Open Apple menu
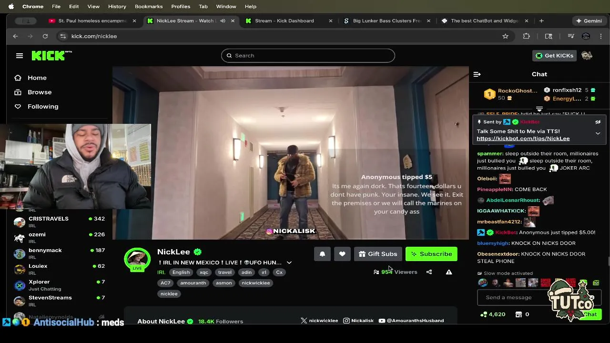The height and width of the screenshot is (343, 610). tap(11, 6)
